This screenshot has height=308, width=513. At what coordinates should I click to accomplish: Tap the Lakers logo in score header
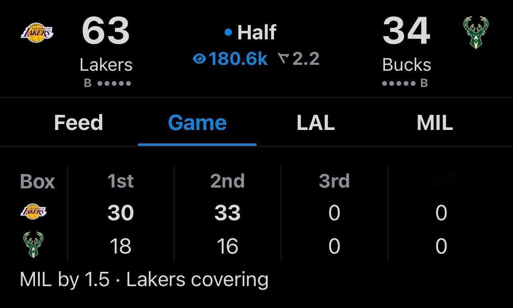(x=37, y=33)
